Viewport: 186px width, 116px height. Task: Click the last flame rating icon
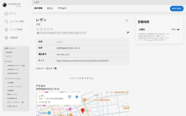(x=52, y=29)
